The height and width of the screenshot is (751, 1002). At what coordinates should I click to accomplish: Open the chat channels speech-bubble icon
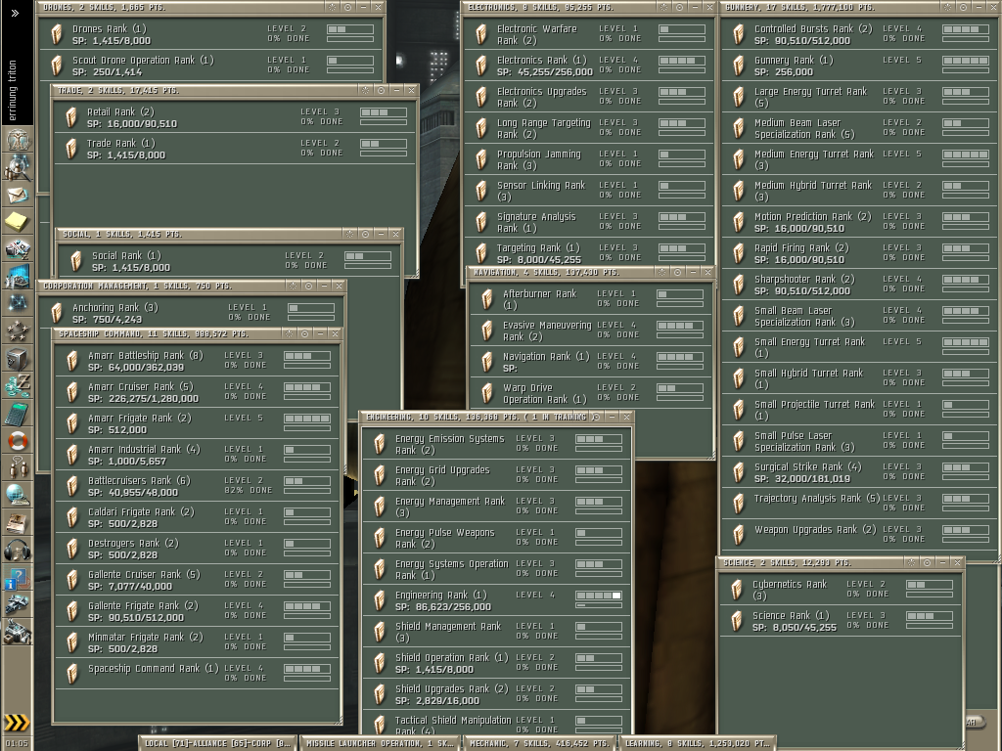point(18,468)
